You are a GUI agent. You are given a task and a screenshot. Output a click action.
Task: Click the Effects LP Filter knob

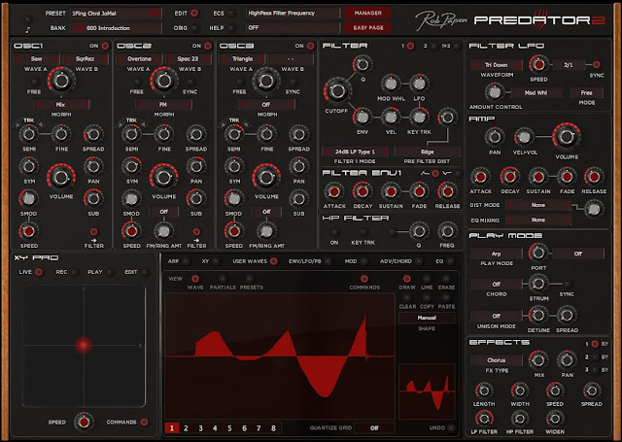pos(484,419)
